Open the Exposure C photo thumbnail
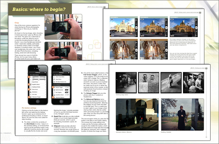This screenshot has width=219, height=144. [184, 28]
